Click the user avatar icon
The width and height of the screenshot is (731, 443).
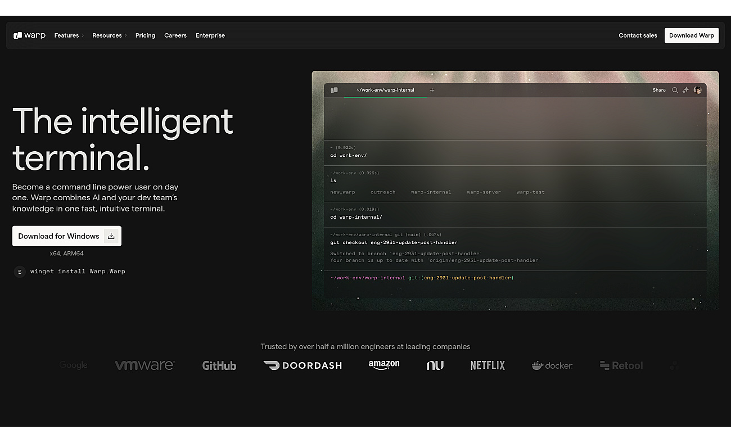pos(698,90)
